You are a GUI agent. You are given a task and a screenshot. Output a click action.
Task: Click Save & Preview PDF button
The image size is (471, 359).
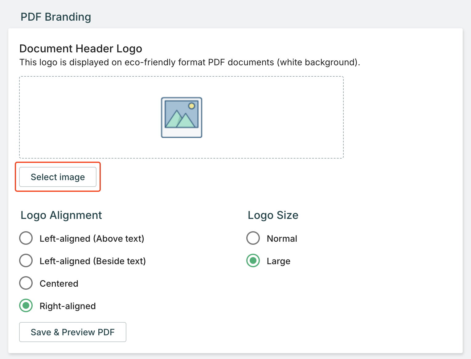(73, 332)
